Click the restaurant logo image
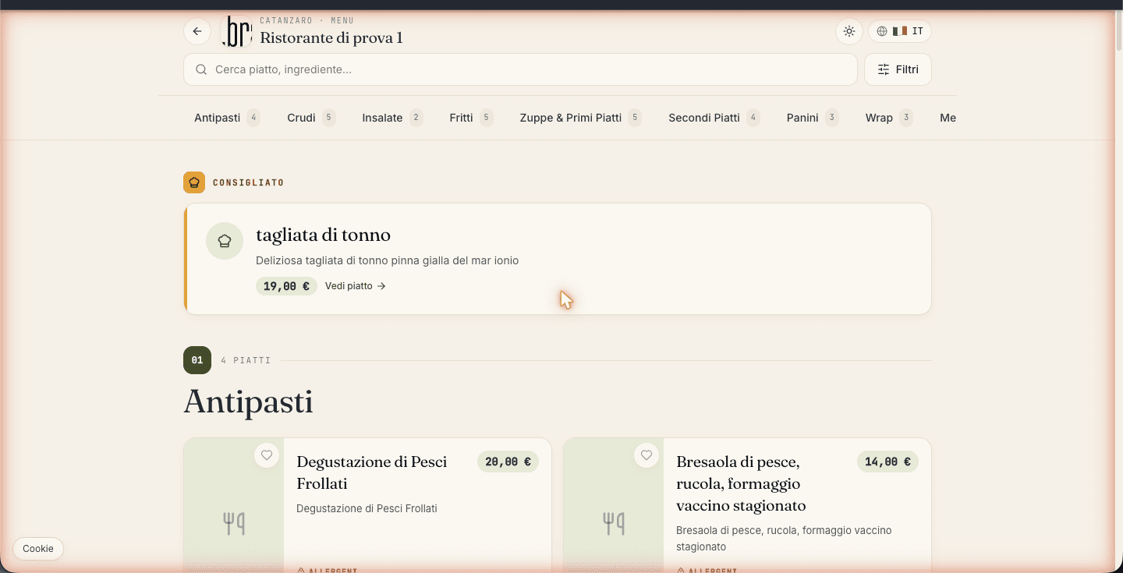This screenshot has width=1123, height=573. coord(236,31)
